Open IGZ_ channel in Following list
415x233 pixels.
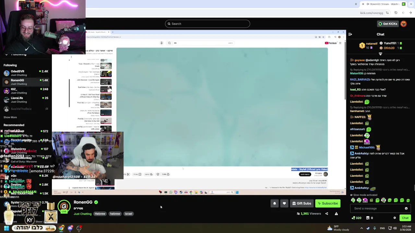[26, 91]
